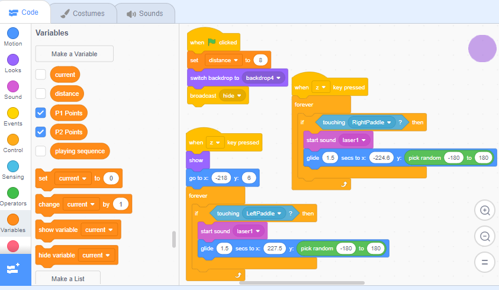Image resolution: width=499 pixels, height=290 pixels.
Task: Open z key dropdown above show block
Action: (x=215, y=143)
